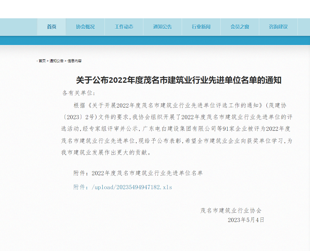This screenshot has width=310, height=251.
Task: Switch to the 行业新闻 section
Action: click(x=201, y=27)
